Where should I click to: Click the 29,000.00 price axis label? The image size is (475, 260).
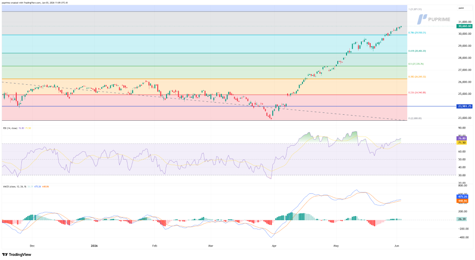pos(465,46)
